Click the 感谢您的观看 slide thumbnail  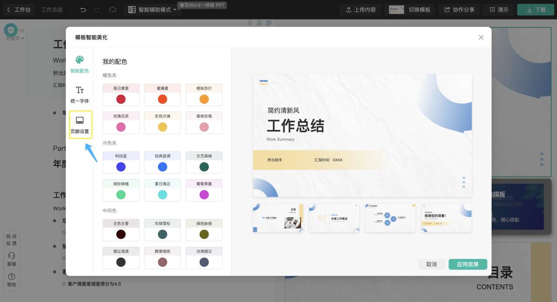point(446,218)
